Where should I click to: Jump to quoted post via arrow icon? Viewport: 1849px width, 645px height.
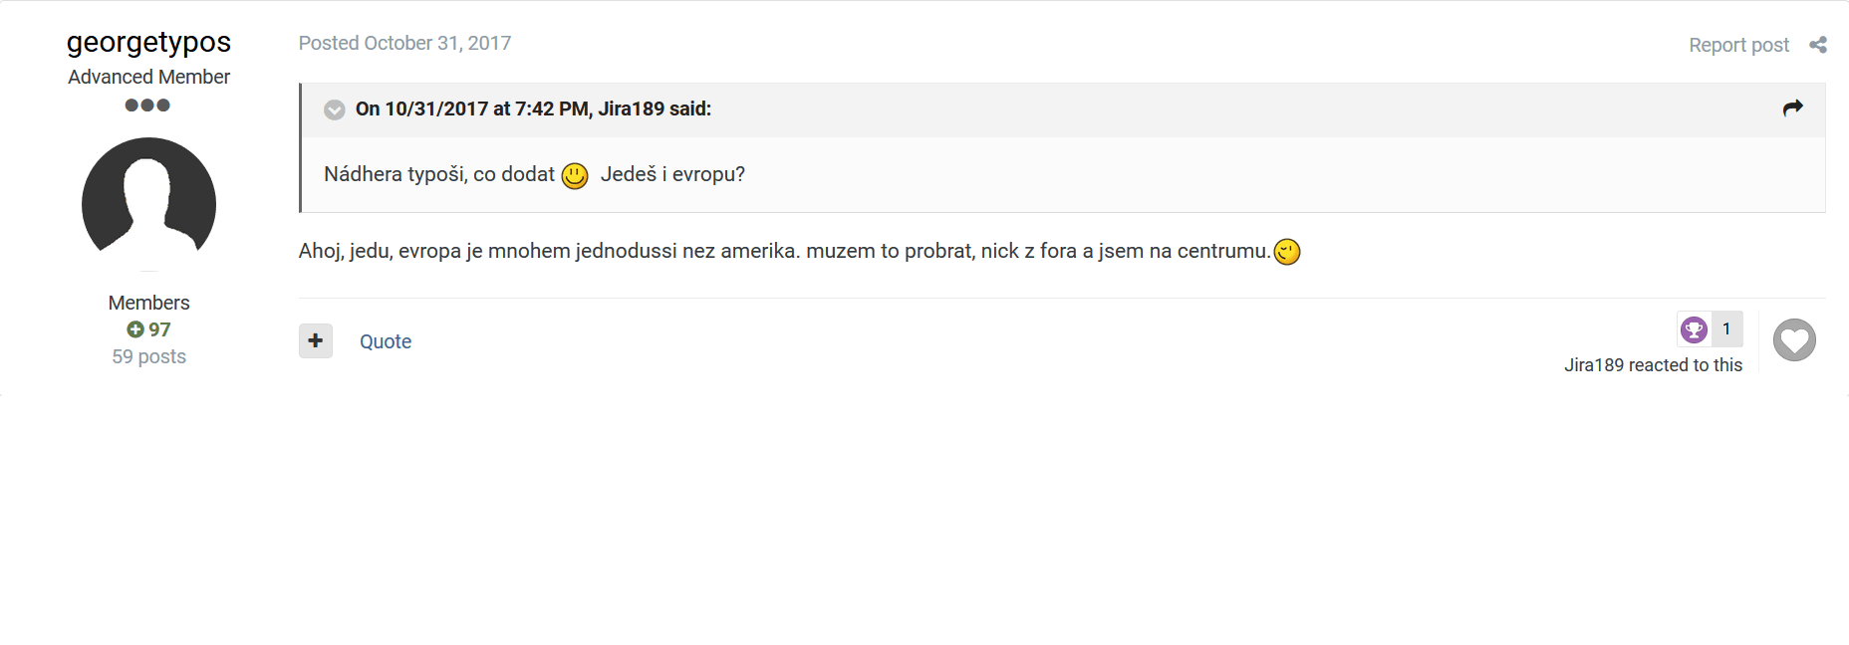click(x=1793, y=108)
